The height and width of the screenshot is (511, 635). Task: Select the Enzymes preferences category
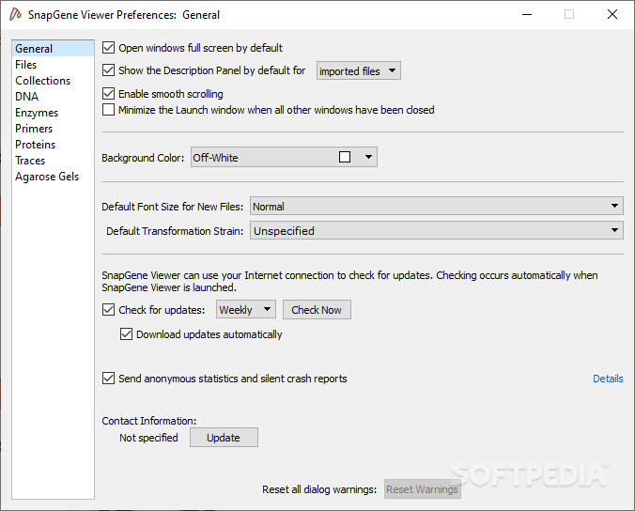(x=53, y=113)
